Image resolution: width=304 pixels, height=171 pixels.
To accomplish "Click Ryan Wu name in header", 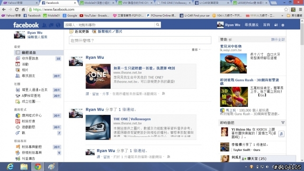I will click(x=232, y=25).
